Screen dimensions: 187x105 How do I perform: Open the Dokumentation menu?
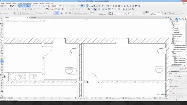click(27, 3)
